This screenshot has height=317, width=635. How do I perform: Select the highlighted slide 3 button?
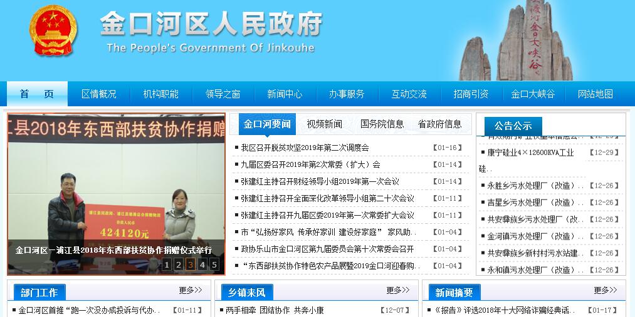(191, 265)
